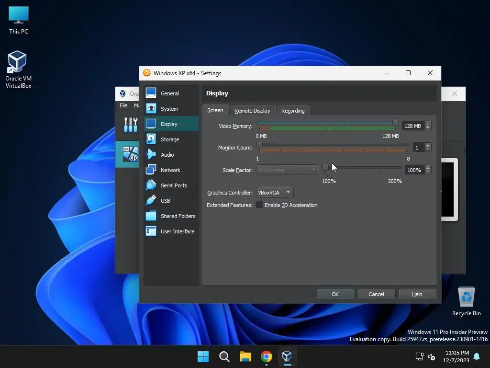This screenshot has height=368, width=490.
Task: Open User Interface settings icon
Action: (151, 231)
